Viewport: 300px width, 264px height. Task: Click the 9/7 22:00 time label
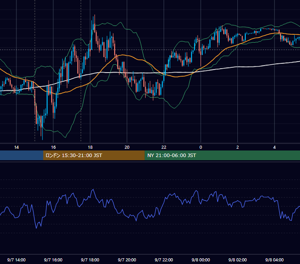coord(164,260)
